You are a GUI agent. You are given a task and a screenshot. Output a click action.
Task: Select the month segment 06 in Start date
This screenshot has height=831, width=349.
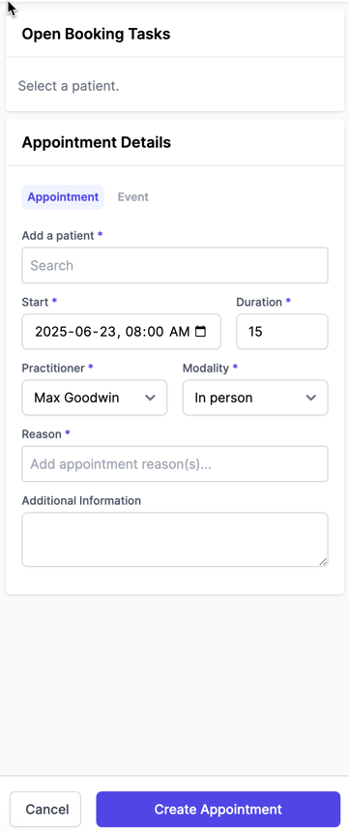click(x=80, y=332)
